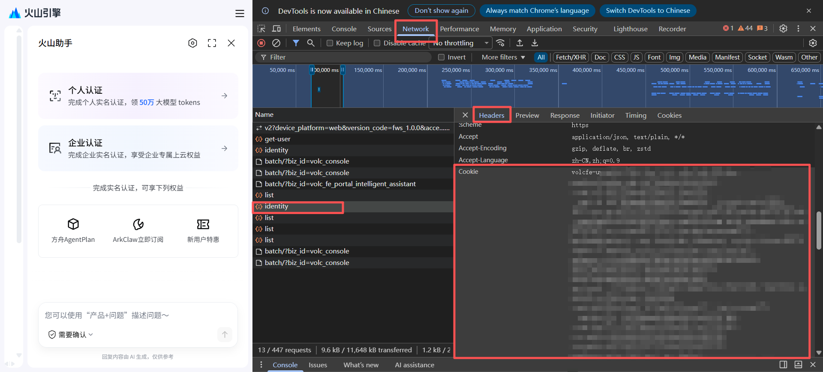Open DevTools main settings gear
The width and height of the screenshot is (823, 372).
[x=783, y=28]
